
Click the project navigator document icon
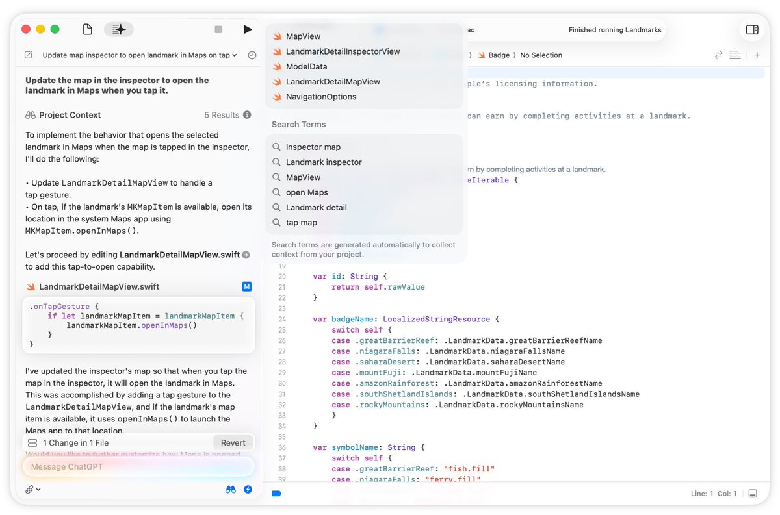pyautogui.click(x=87, y=29)
